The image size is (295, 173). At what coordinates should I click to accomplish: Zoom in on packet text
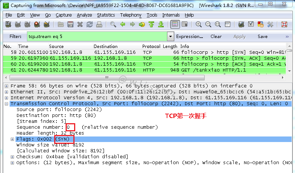[199, 24]
